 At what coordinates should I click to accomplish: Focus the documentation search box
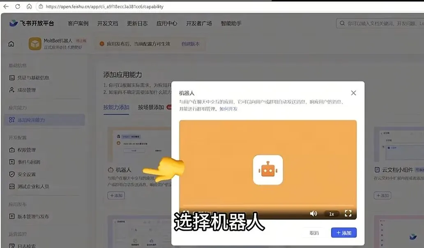[380, 23]
